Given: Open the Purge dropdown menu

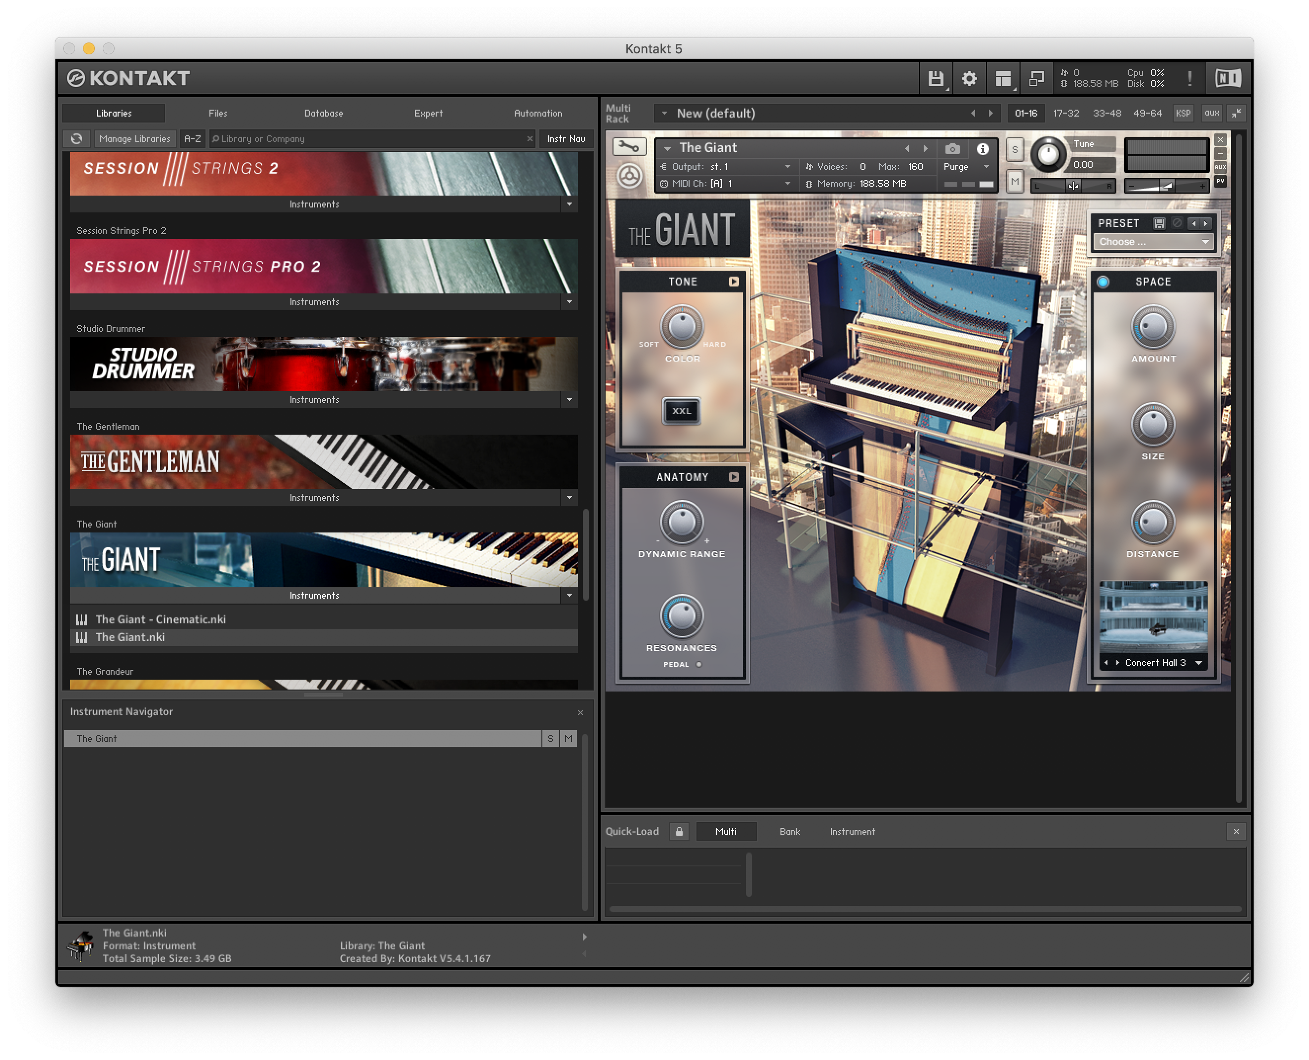Looking at the screenshot, I should (966, 166).
